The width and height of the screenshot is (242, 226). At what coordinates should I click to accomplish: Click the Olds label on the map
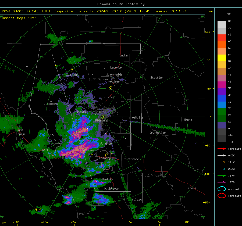click(102, 112)
